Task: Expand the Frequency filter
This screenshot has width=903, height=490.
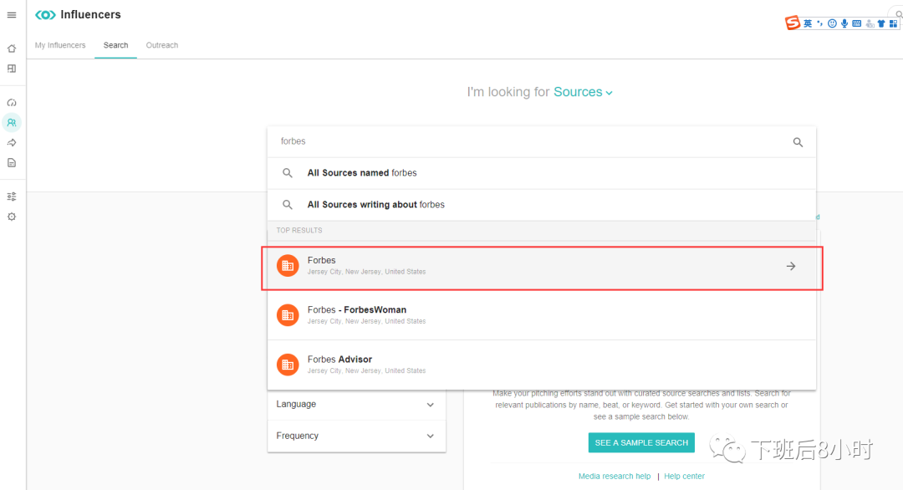Action: tap(356, 436)
